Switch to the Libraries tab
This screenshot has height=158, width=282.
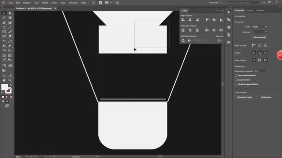point(260,11)
